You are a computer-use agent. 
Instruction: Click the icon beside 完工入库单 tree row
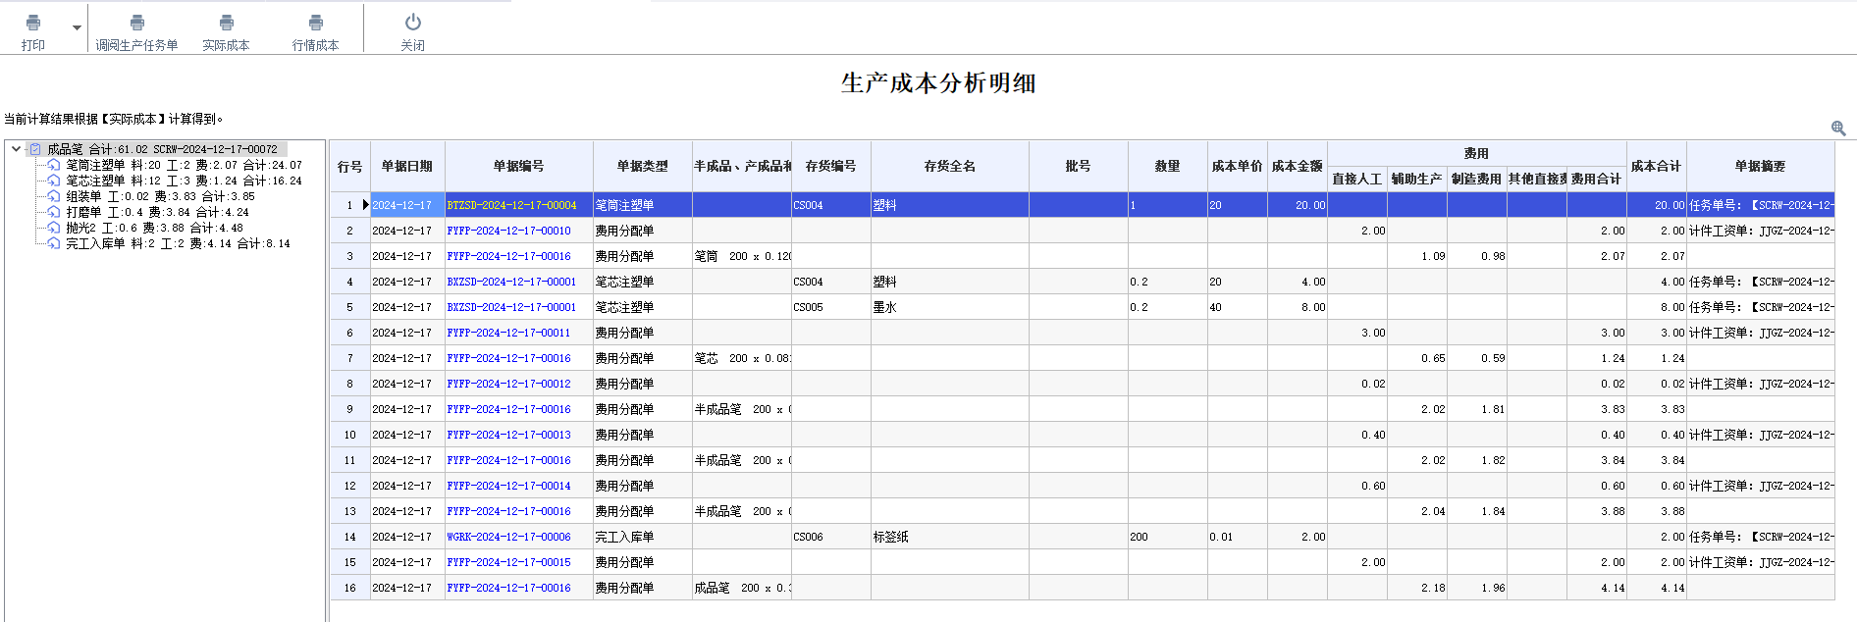tap(54, 243)
